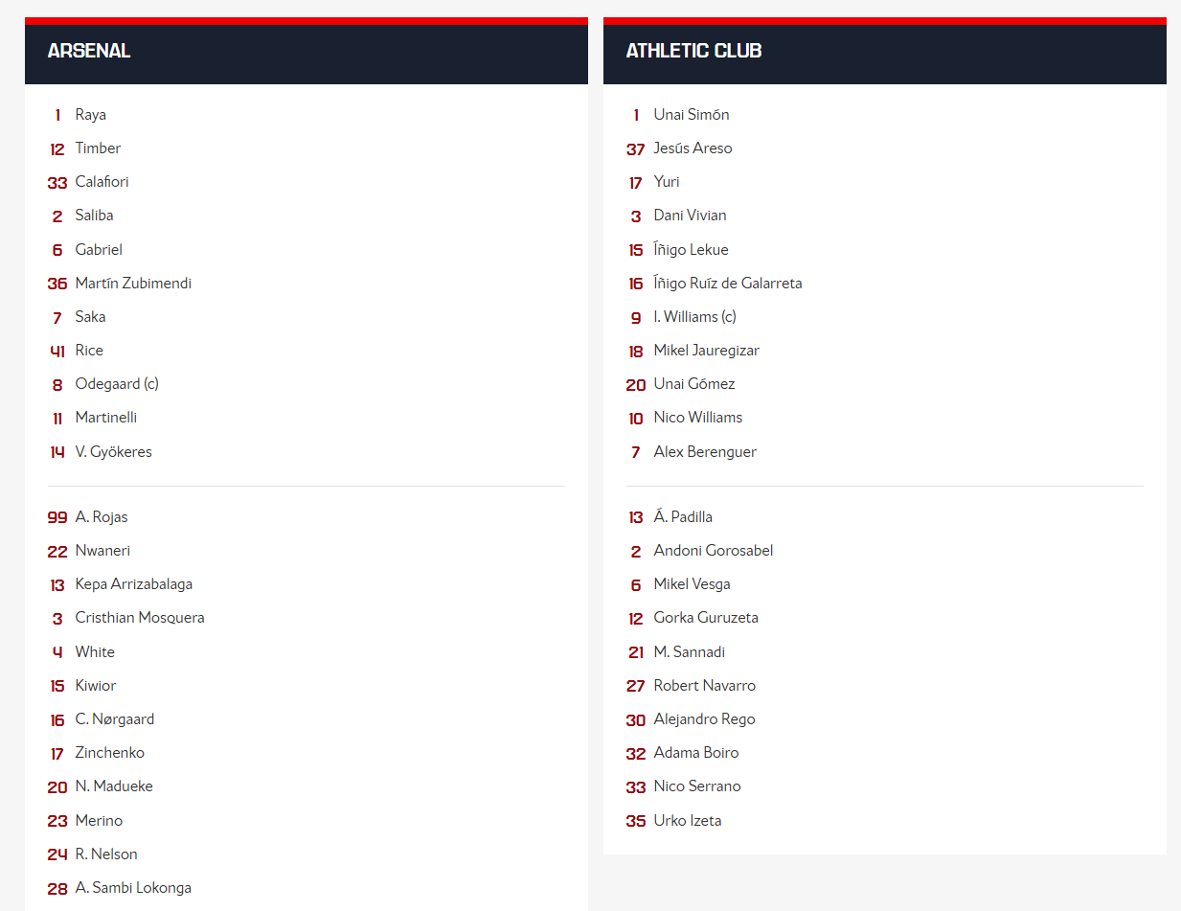Click captain I. Williams (c)
Image resolution: width=1181 pixels, height=911 pixels.
[x=695, y=317]
